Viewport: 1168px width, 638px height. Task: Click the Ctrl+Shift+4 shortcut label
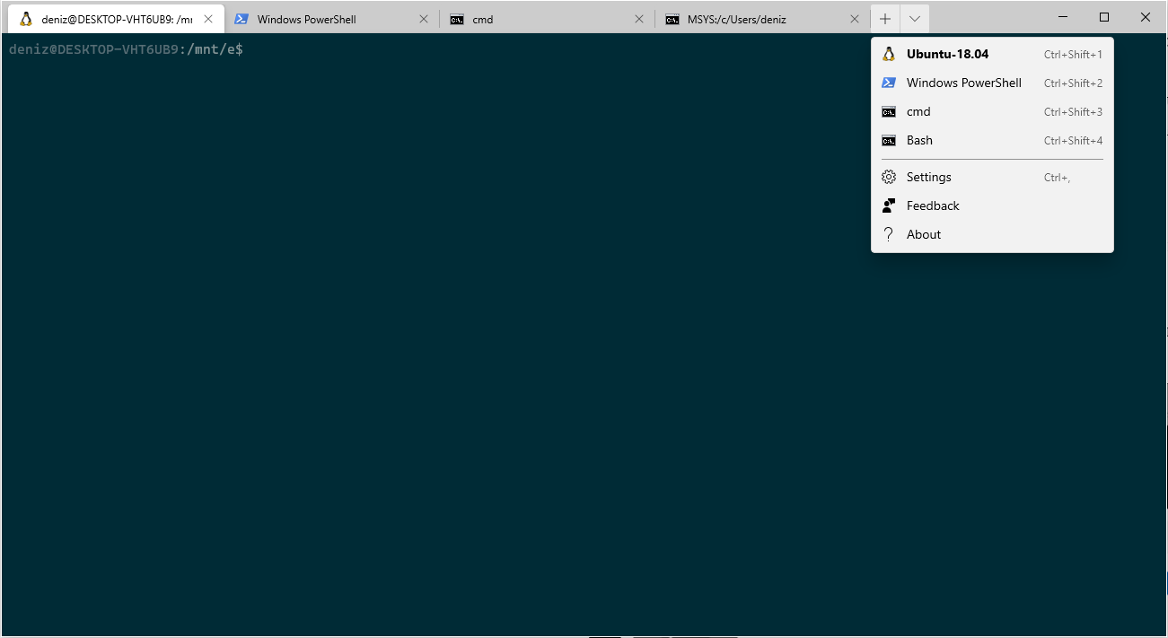[1073, 141]
